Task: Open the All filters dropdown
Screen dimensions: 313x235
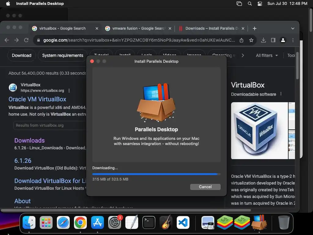Action: [x=267, y=55]
